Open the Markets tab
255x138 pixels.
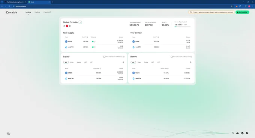click(x=37, y=12)
